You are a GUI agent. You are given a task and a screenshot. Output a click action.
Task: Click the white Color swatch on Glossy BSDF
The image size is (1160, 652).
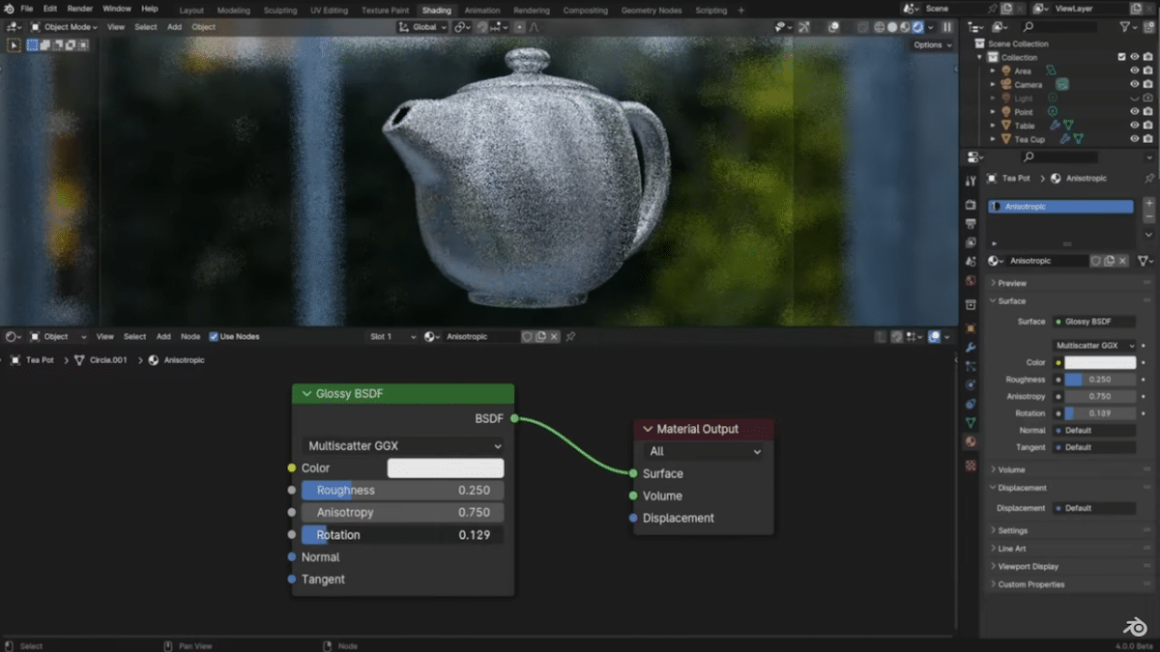(445, 468)
